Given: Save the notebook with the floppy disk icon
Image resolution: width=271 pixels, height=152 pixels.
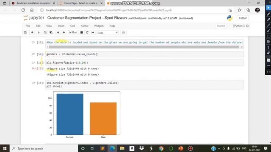Looking at the screenshot, I should click(25, 33).
